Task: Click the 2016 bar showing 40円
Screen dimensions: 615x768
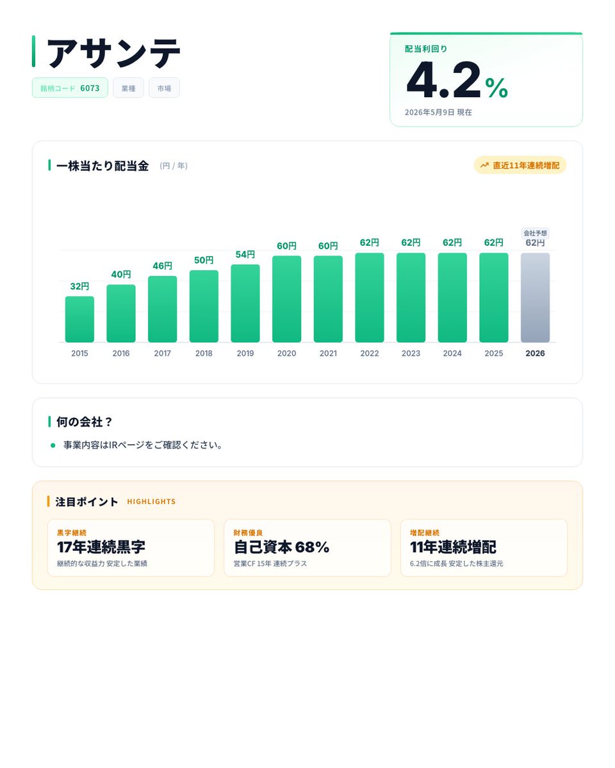Action: click(121, 314)
